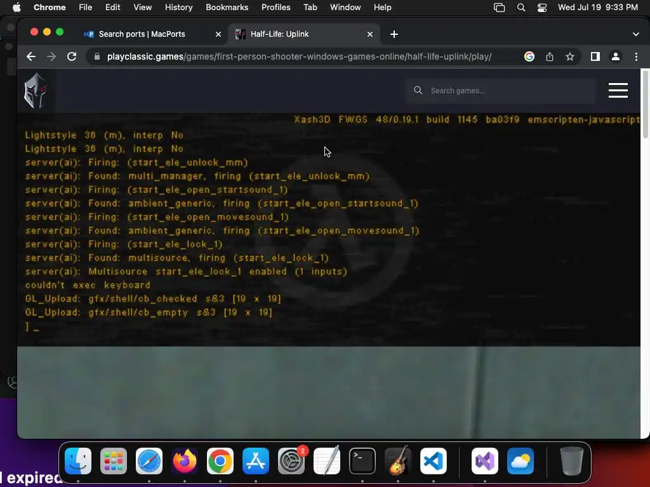Open the Edit menu
This screenshot has width=650, height=487.
click(112, 8)
